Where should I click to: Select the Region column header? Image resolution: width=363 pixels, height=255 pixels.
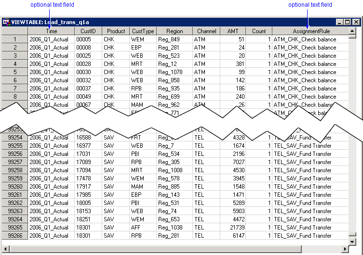coord(175,31)
